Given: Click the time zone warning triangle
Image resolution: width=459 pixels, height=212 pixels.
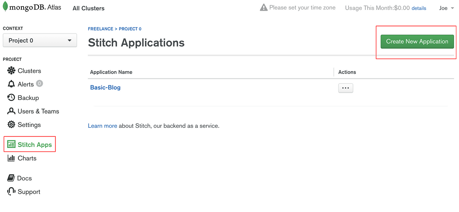Looking at the screenshot, I should pos(264,8).
